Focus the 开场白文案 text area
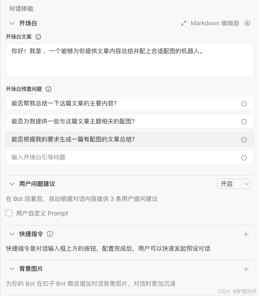Viewport: 259px width, 296px height. (130, 60)
